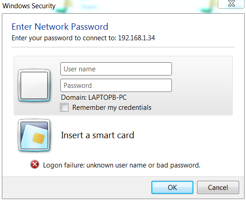Focus the Password field
This screenshot has width=246, height=200.
[x=116, y=86]
